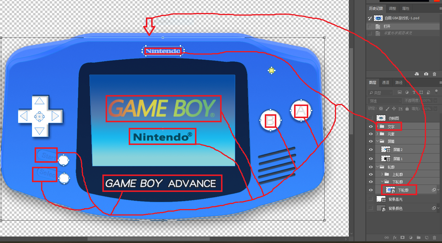Click the link layers icon

tap(386, 237)
